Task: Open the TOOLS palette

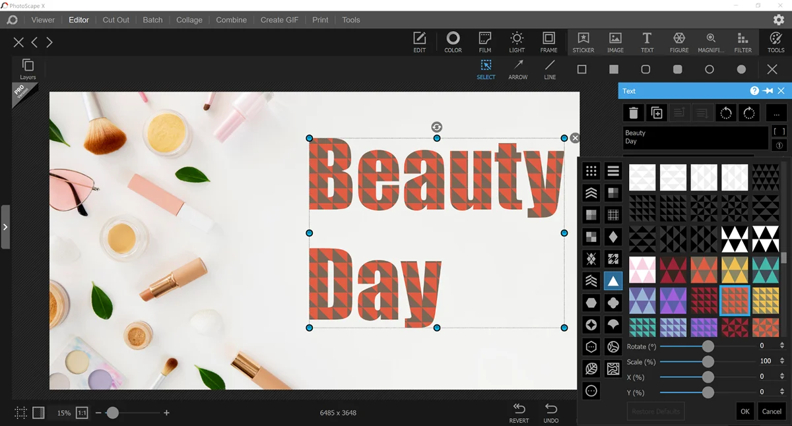Action: tap(775, 42)
